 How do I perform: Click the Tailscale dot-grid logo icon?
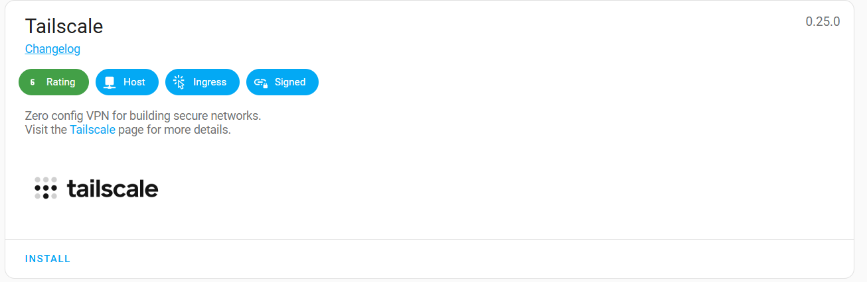(46, 188)
